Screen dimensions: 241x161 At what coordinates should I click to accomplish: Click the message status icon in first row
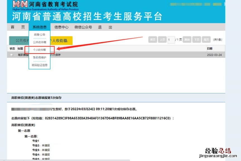click(11, 55)
